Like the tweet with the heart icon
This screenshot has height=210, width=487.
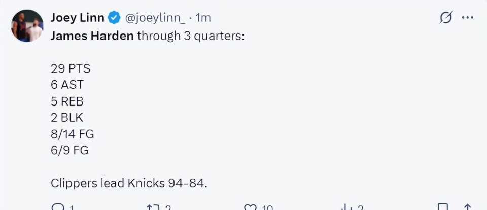point(250,207)
